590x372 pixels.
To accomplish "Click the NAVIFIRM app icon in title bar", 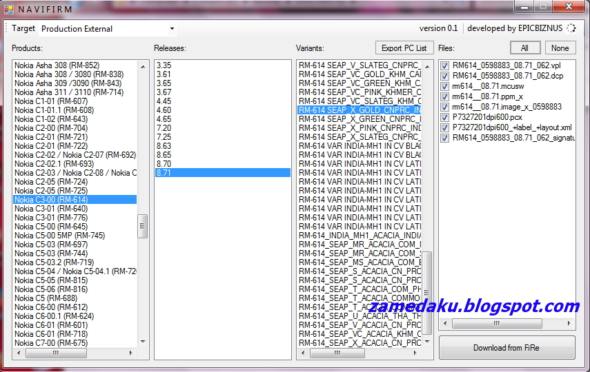I will (9, 9).
